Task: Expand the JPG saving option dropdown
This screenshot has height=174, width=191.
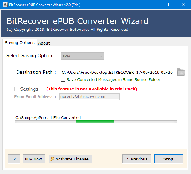Action: (82, 56)
